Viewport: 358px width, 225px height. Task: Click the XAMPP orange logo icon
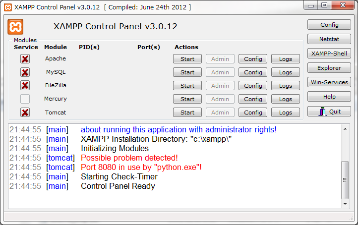pyautogui.click(x=15, y=27)
